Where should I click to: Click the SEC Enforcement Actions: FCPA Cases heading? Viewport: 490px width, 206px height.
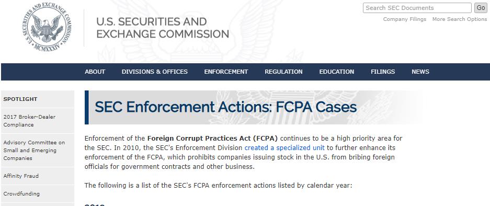(x=225, y=107)
